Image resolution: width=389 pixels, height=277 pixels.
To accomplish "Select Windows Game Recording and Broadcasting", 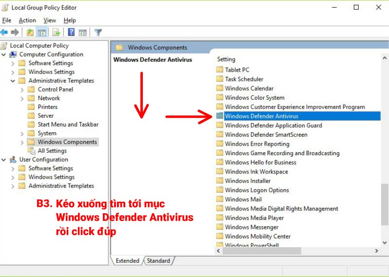I will point(282,153).
